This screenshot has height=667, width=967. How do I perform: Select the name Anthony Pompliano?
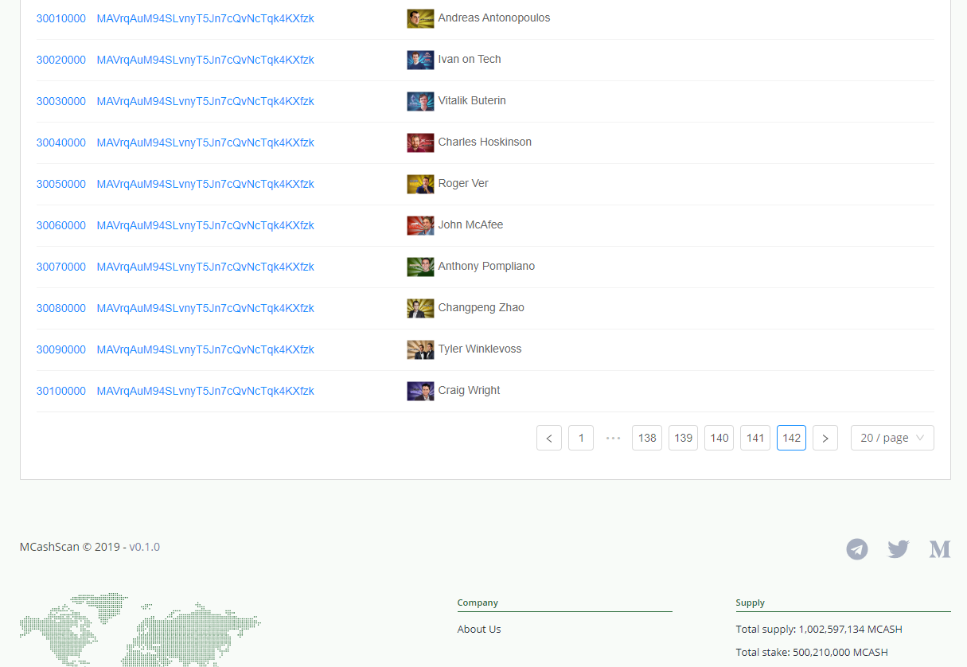click(x=486, y=266)
